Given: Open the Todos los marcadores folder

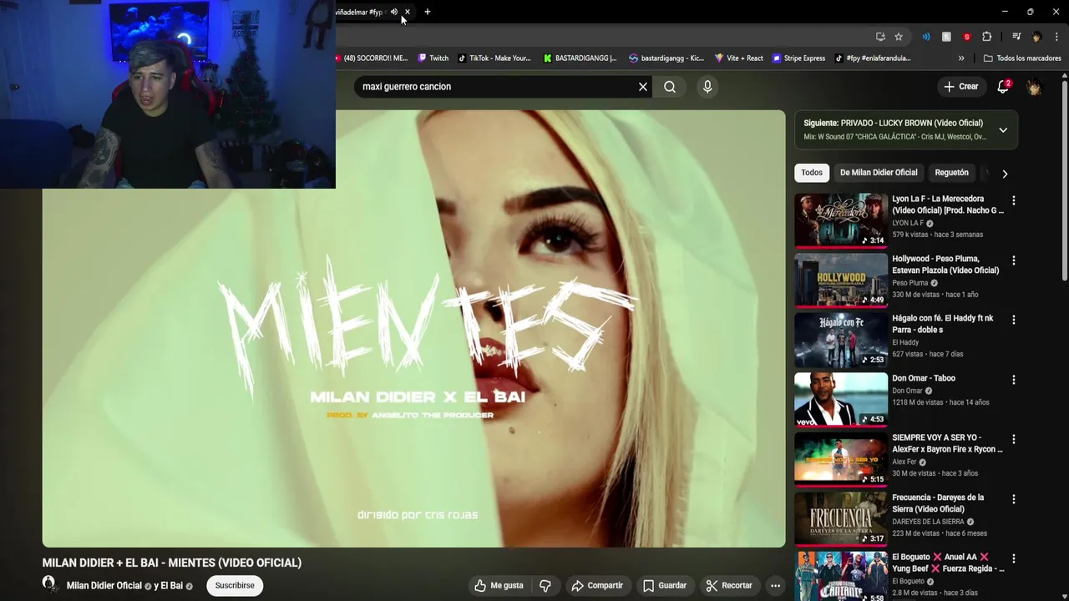Looking at the screenshot, I should [1022, 58].
